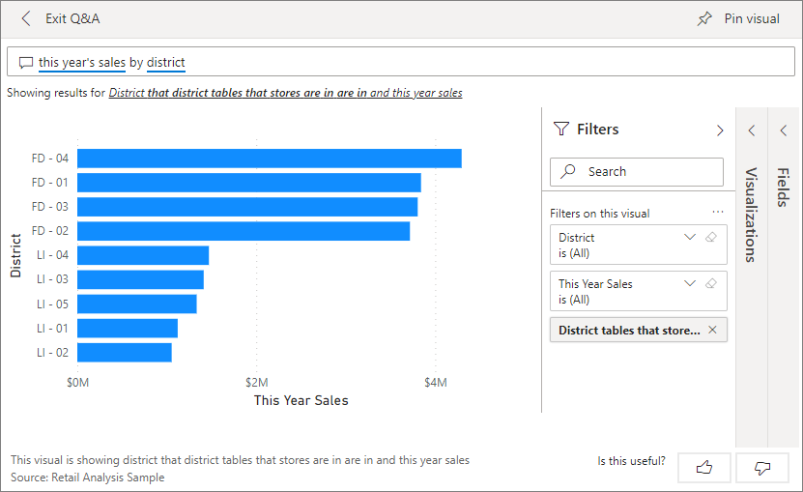
Task: Click the FD - 01 bar in chart
Action: (248, 183)
